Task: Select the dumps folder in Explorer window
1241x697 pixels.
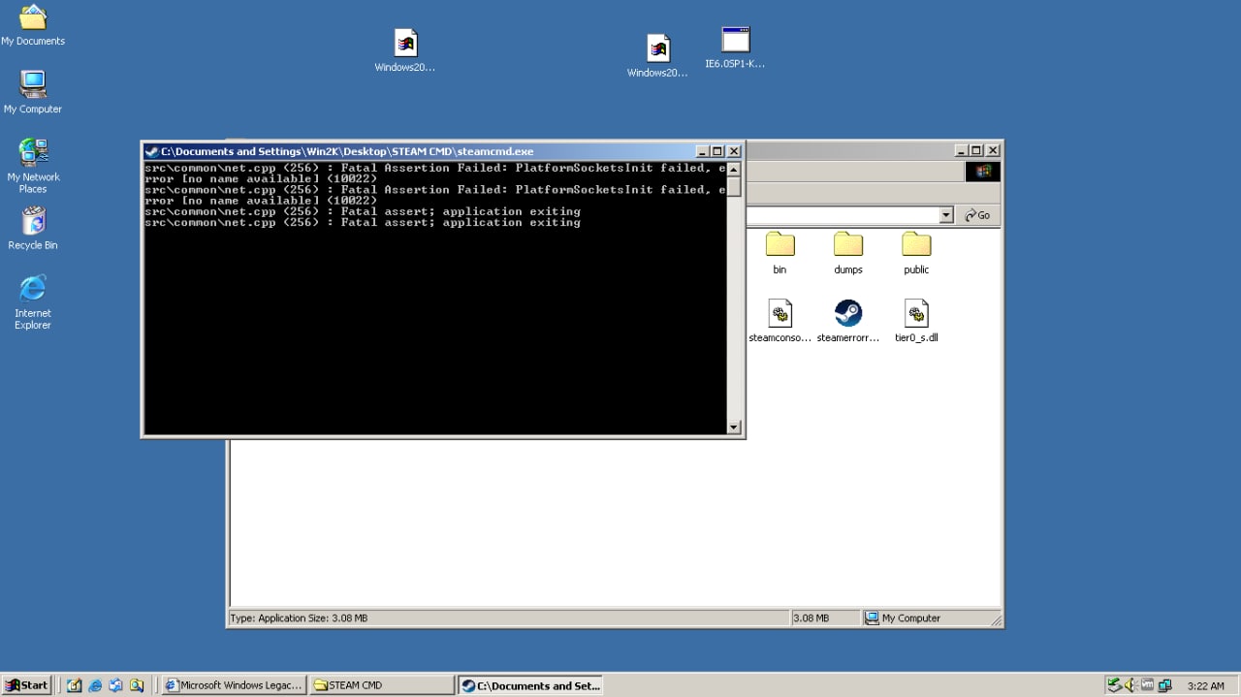Action: pos(848,253)
